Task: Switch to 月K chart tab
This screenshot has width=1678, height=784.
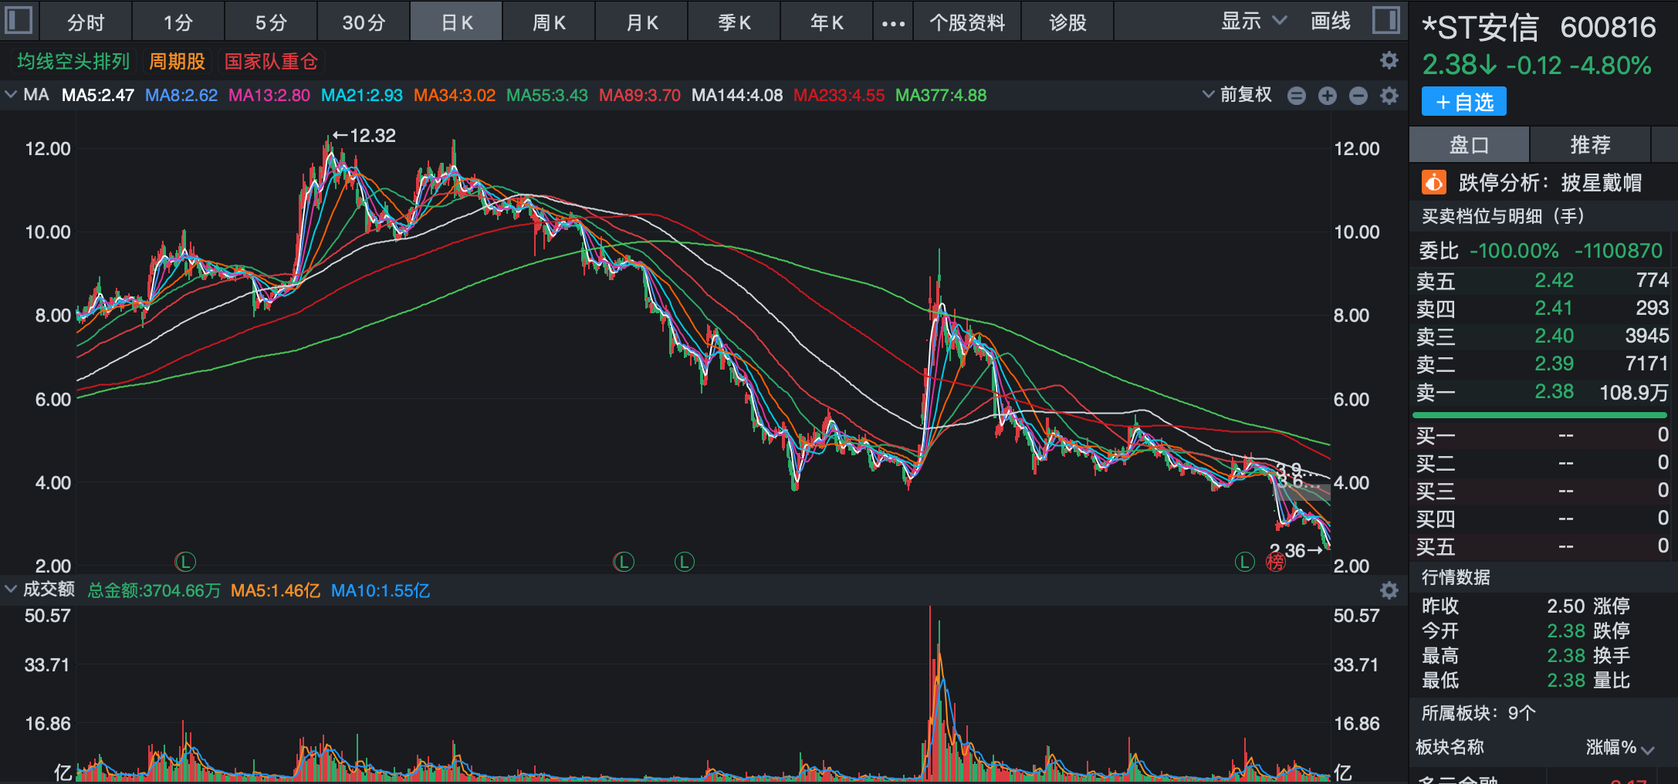Action: pyautogui.click(x=641, y=22)
